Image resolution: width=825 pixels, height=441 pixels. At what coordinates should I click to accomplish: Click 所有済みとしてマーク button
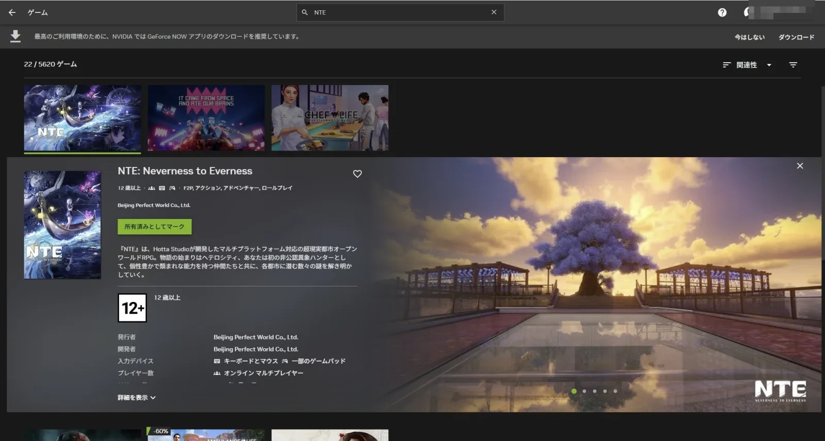click(155, 227)
